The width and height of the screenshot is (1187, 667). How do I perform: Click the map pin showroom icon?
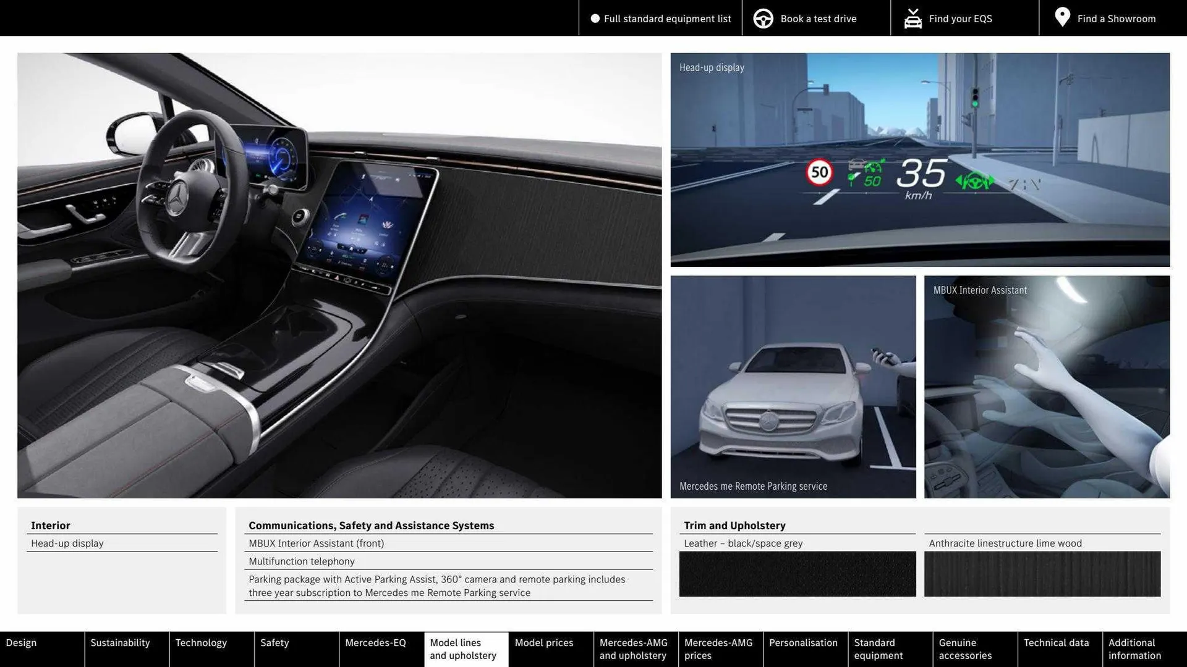pyautogui.click(x=1062, y=17)
